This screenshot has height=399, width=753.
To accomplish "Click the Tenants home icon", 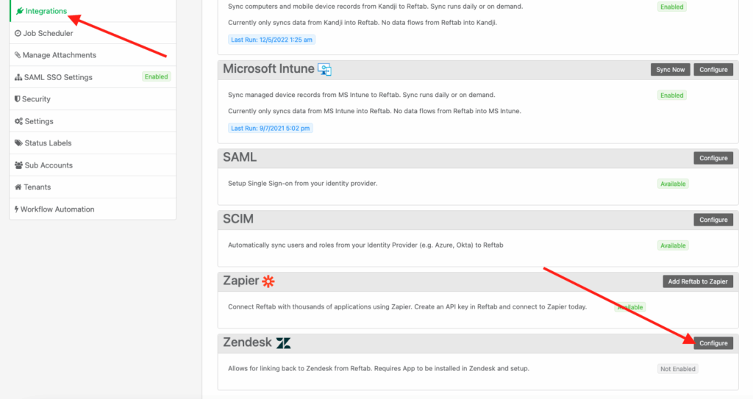I will coord(18,187).
